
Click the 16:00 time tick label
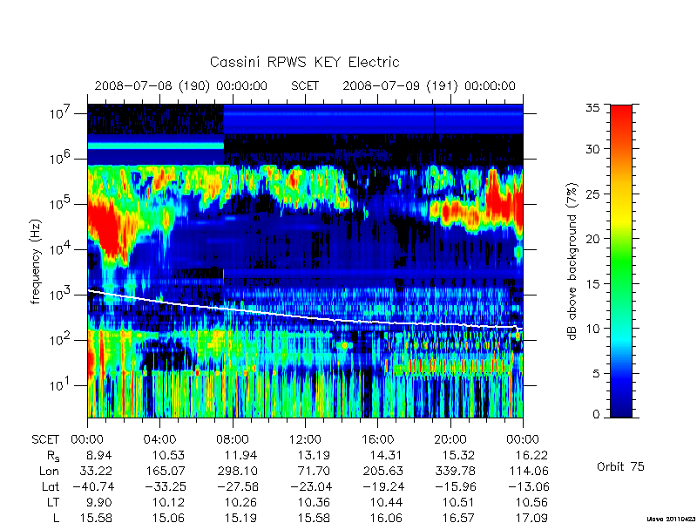[377, 440]
